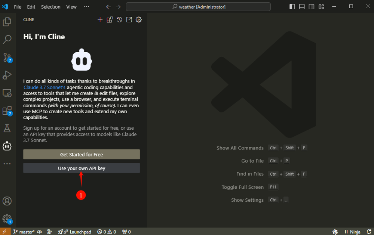Click the Get Started for Free button
Viewport: 374px width, 235px height.
(x=82, y=154)
